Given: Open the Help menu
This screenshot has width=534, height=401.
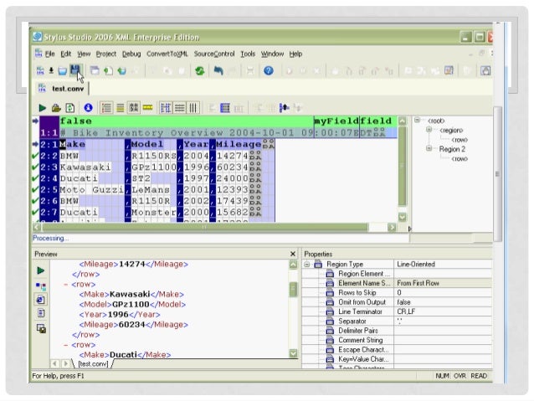Looking at the screenshot, I should tap(295, 54).
